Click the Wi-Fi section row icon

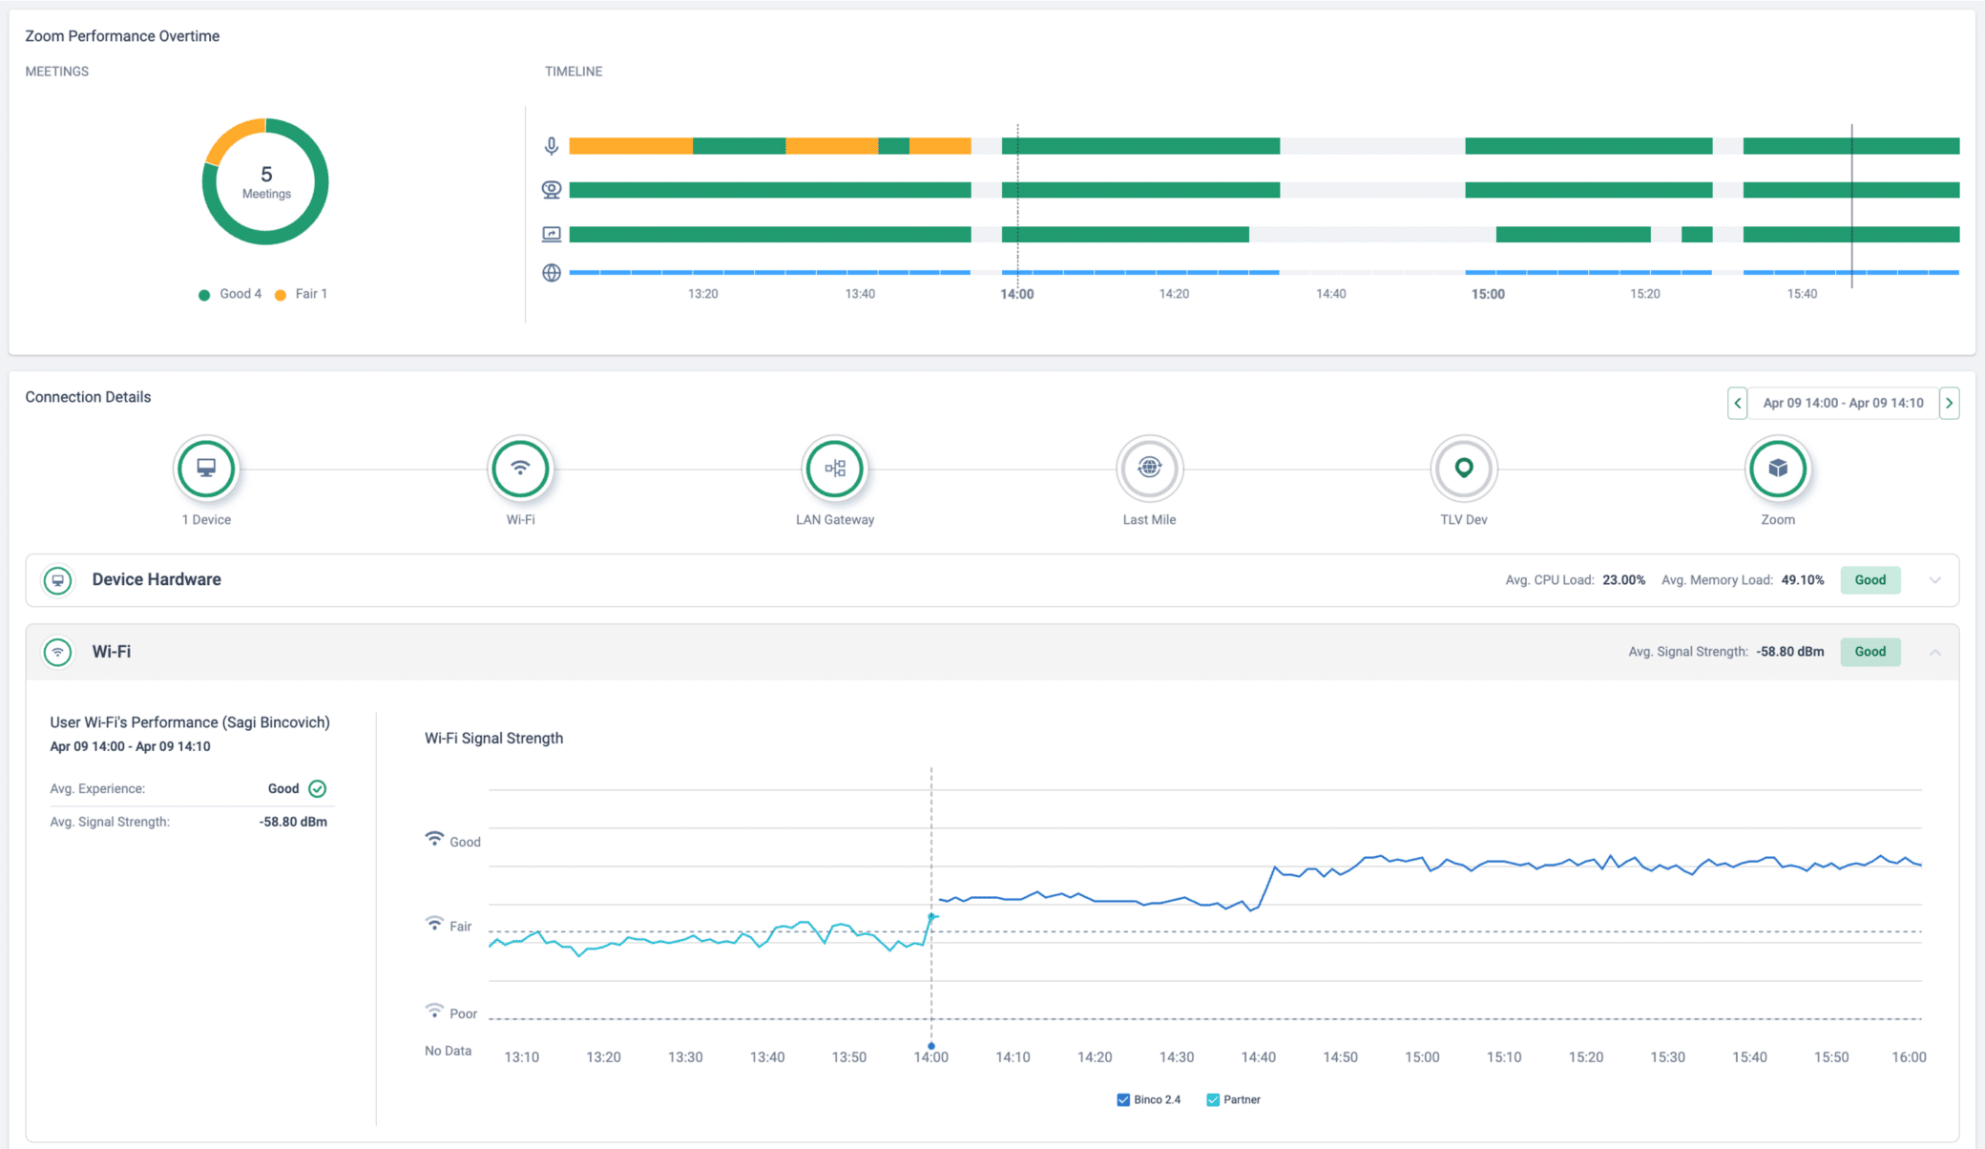(58, 653)
